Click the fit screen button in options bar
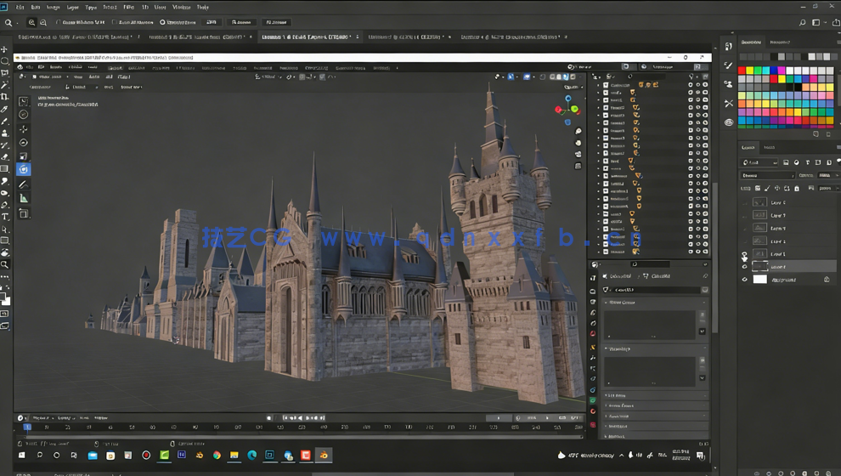The height and width of the screenshot is (476, 841). coord(241,23)
